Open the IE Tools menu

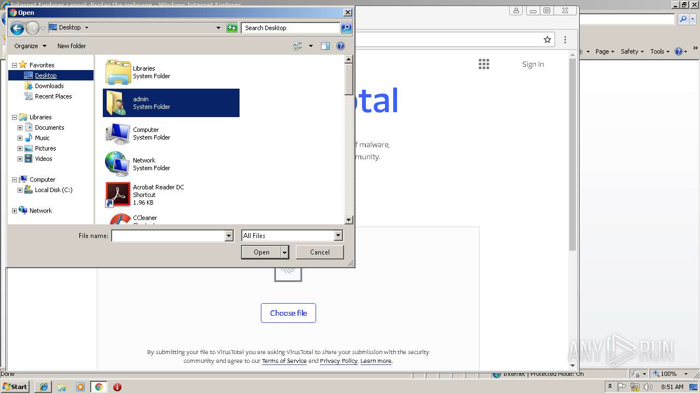click(x=660, y=51)
